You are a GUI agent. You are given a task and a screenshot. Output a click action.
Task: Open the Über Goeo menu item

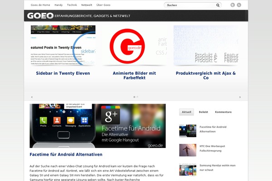click(x=103, y=5)
